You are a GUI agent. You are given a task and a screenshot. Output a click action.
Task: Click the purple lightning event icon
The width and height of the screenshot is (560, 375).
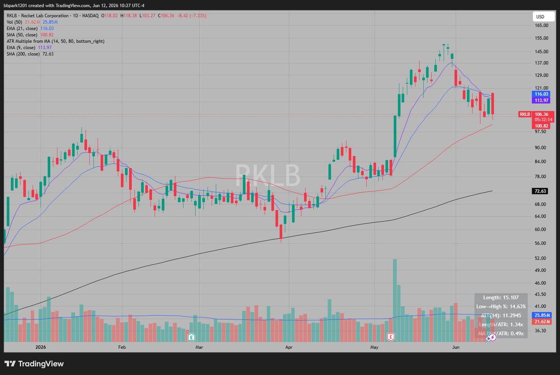(492, 337)
